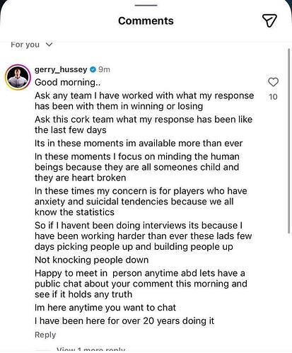
Task: Click the like count showing 10
Action: [x=273, y=97]
